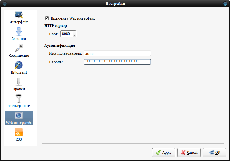
Task: Click the port field showing 8080
Action: [67, 34]
